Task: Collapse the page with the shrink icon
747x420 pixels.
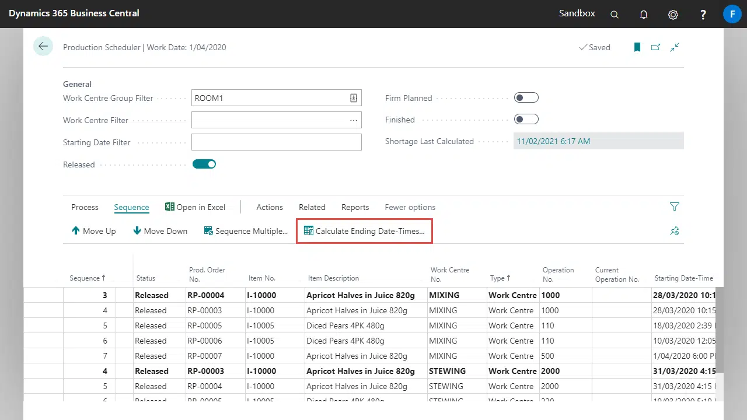Action: pos(675,47)
